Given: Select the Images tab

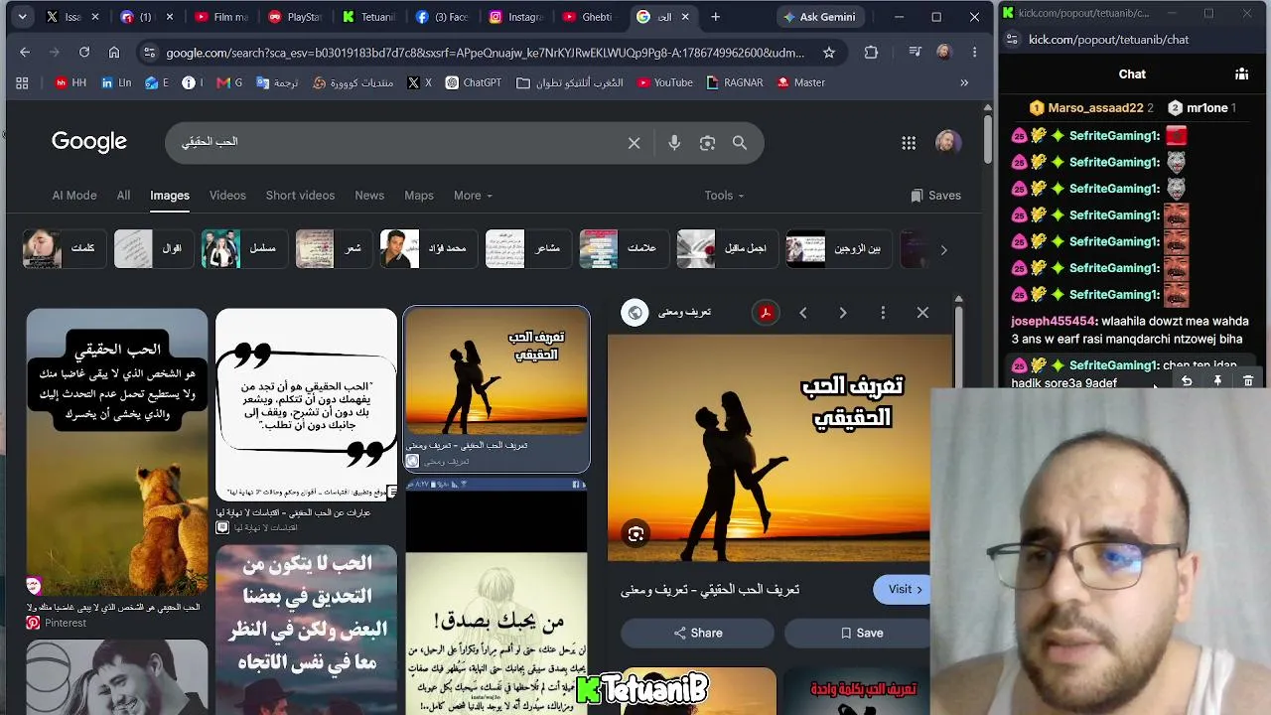Looking at the screenshot, I should (170, 196).
